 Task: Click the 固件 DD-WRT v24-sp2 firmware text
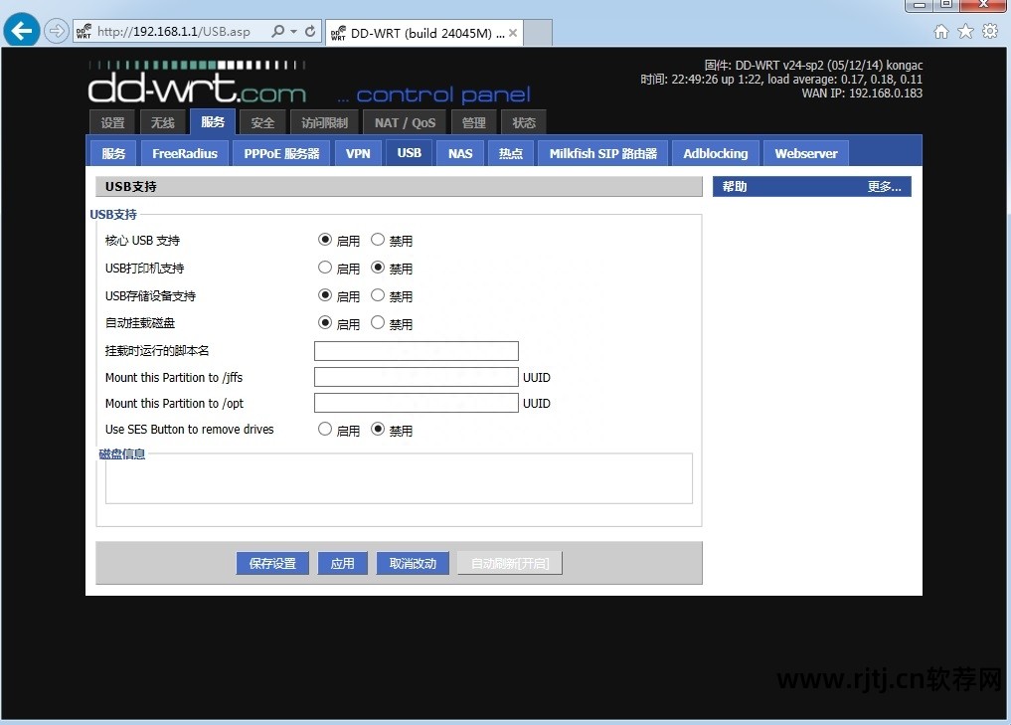pos(813,66)
